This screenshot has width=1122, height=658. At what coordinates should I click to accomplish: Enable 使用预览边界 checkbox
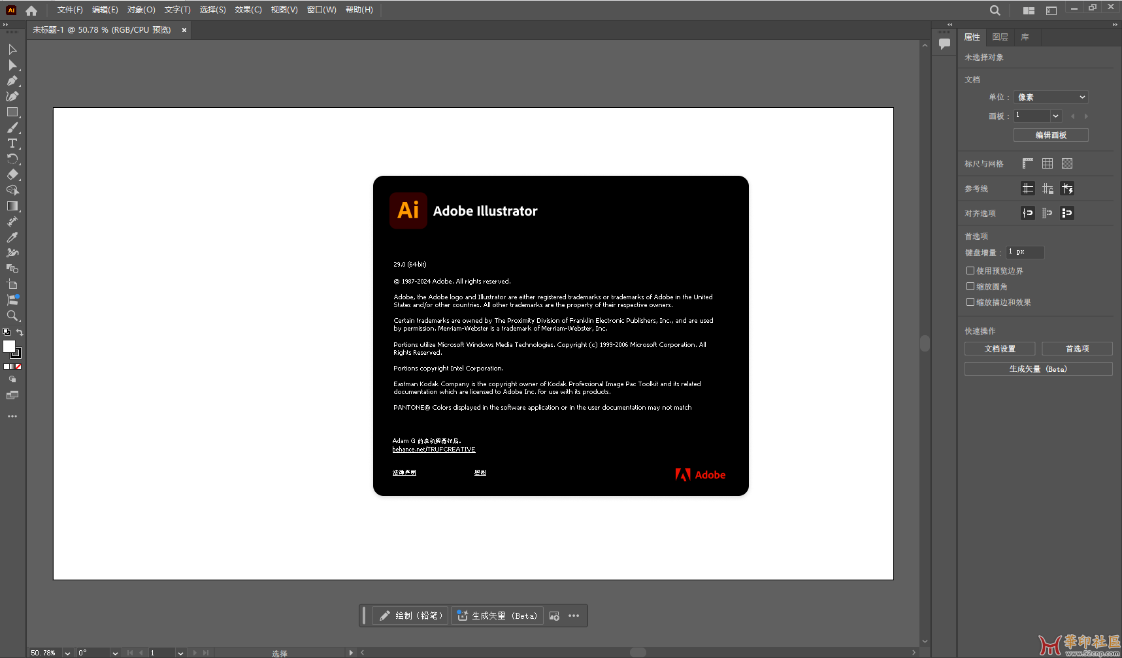(x=970, y=271)
